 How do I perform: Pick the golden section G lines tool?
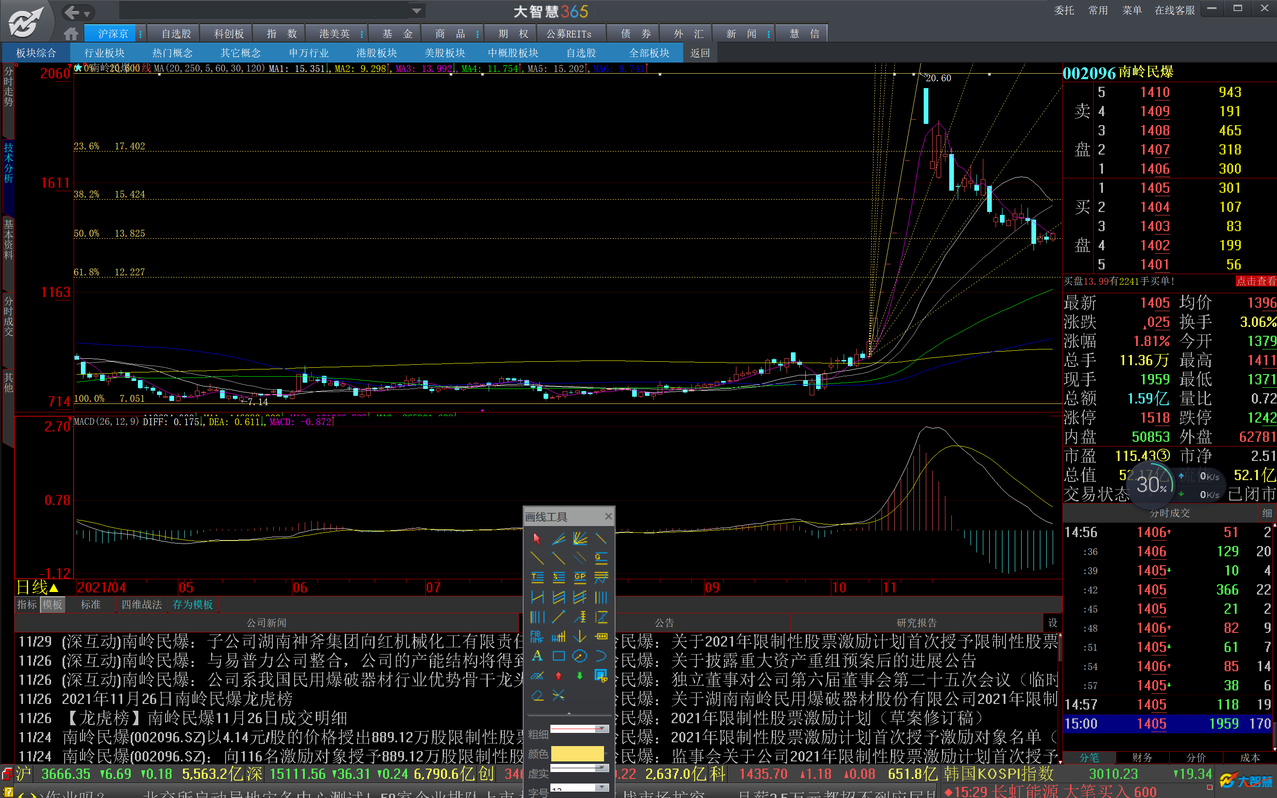(601, 558)
